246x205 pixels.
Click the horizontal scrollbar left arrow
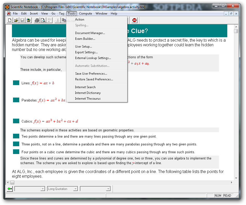(8, 182)
